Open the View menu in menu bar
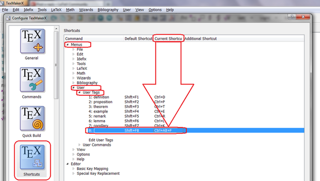The image size is (320, 181). point(140,10)
